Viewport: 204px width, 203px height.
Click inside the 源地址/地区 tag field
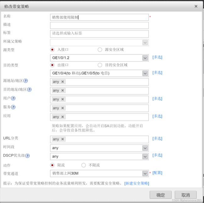click(99, 82)
